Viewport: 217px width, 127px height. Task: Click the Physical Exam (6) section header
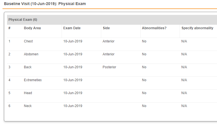(x=23, y=20)
